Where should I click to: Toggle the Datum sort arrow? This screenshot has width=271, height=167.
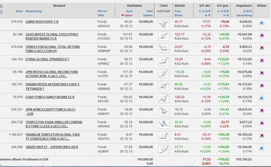tap(127, 16)
